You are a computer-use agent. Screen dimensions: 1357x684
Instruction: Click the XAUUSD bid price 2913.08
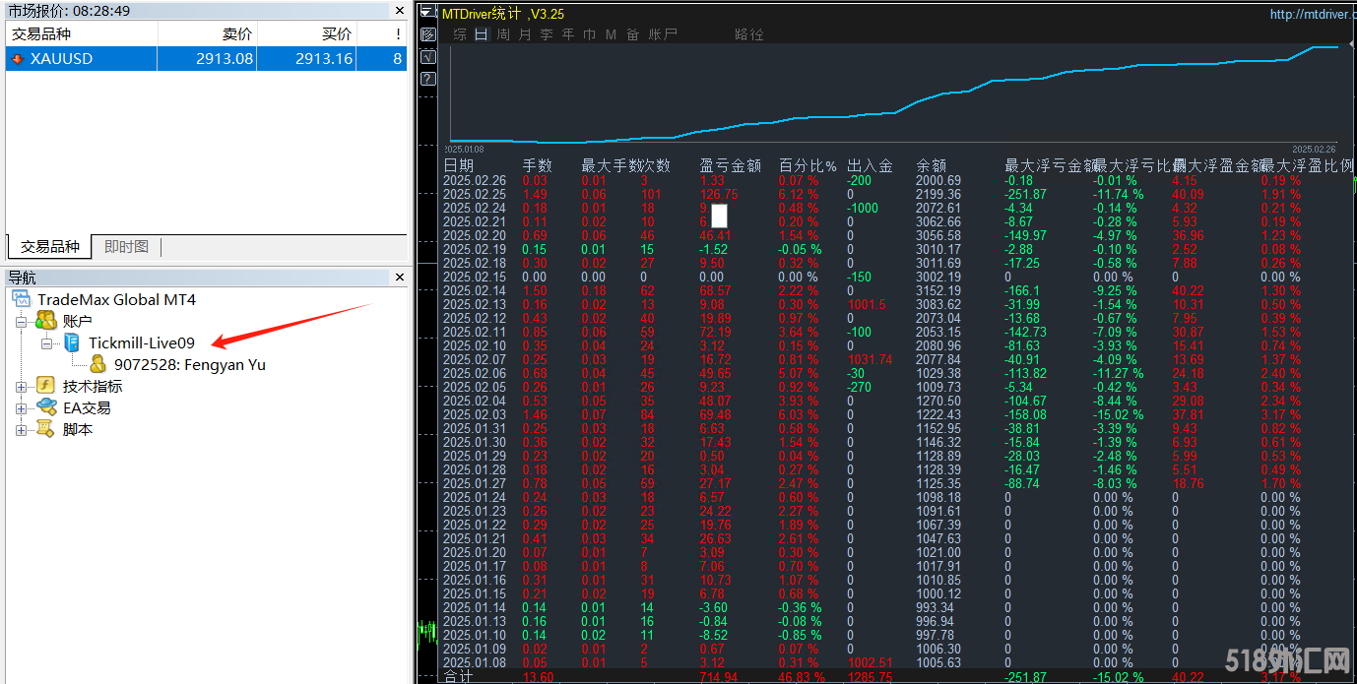[x=225, y=59]
